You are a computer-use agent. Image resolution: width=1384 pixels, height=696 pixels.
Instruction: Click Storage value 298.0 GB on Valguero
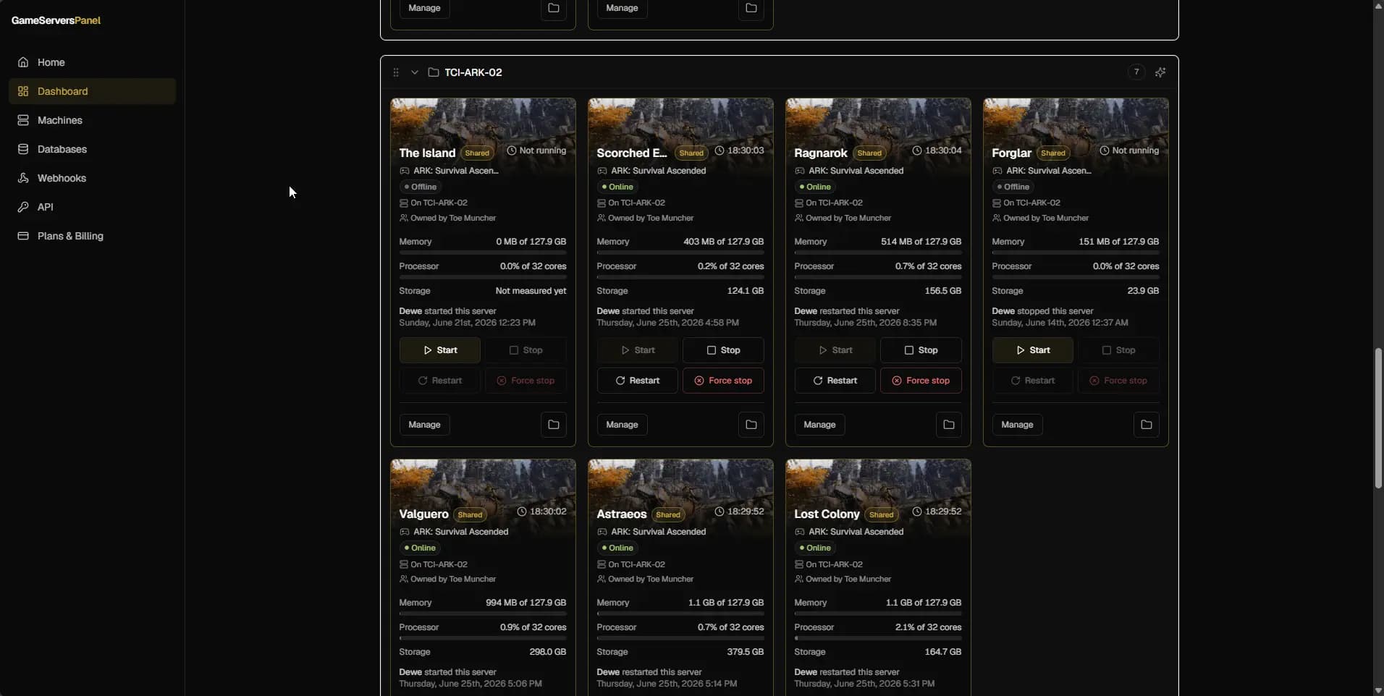[x=548, y=652]
